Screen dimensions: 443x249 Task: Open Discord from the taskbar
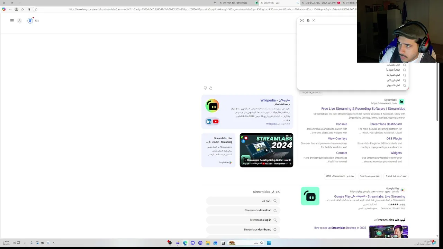193,243
